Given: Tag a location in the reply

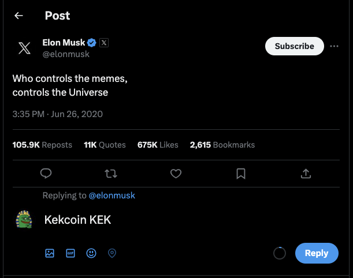Looking at the screenshot, I should tap(112, 253).
